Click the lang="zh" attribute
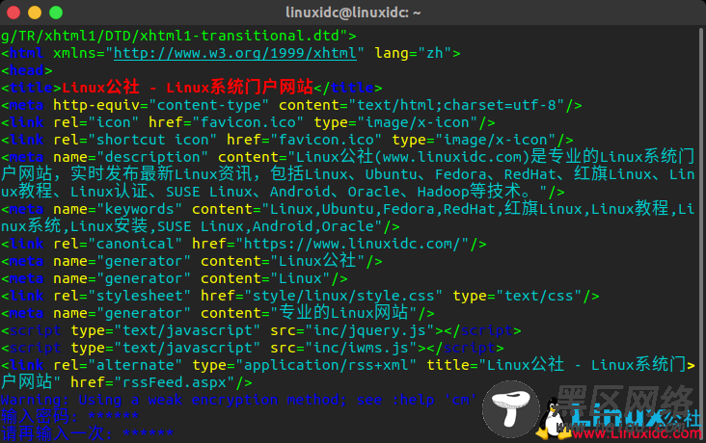 (x=414, y=53)
